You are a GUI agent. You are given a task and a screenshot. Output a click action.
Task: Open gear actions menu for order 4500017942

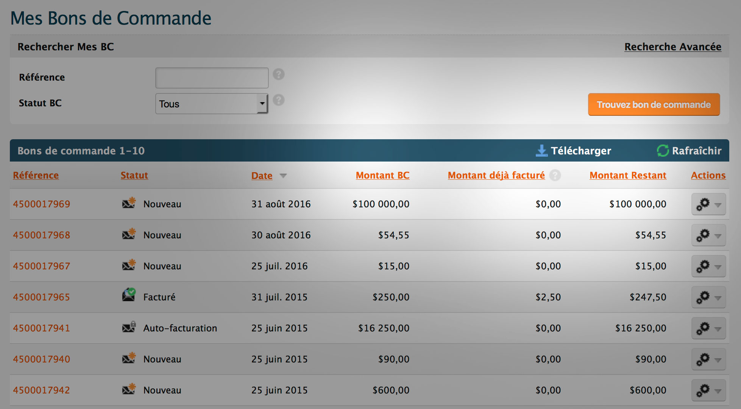[708, 390]
